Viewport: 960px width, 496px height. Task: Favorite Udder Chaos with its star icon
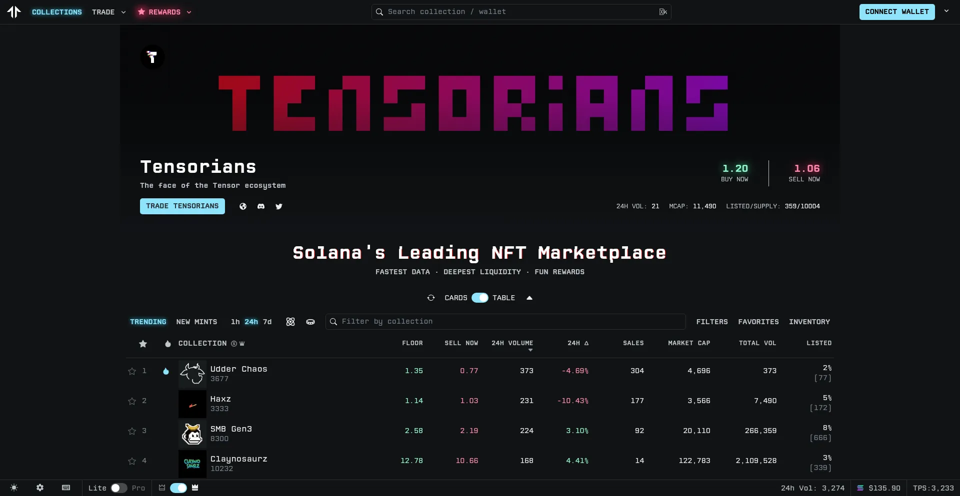132,371
